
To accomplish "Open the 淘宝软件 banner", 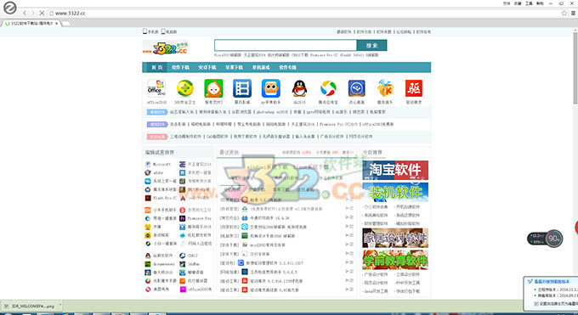I will click(x=395, y=170).
